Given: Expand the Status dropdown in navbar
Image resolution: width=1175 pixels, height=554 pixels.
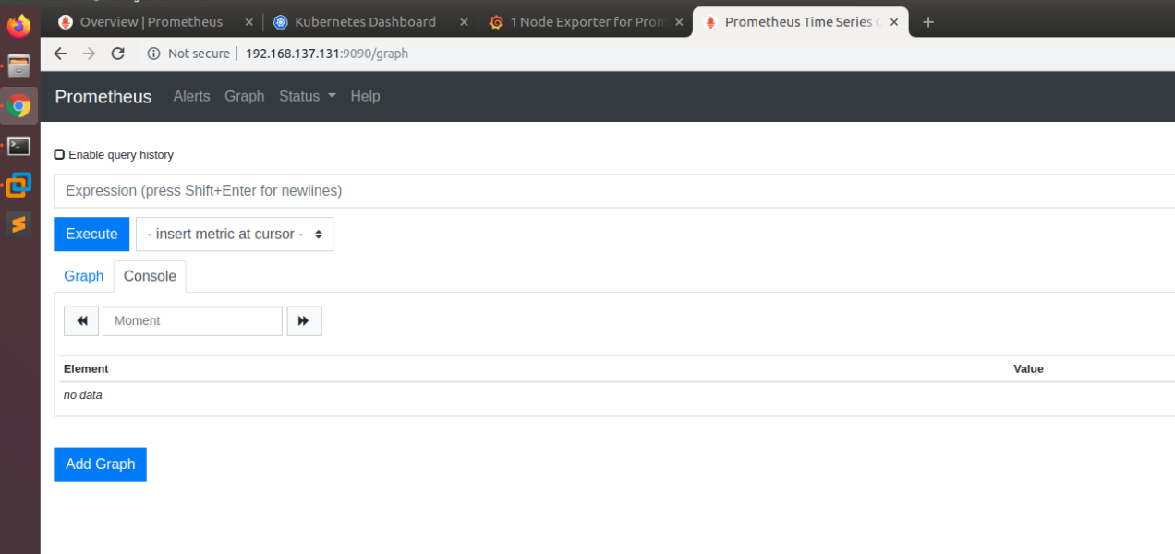Looking at the screenshot, I should point(307,96).
